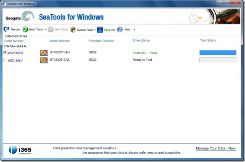The image size is (245, 162).
Task: Expand the Basic Tests dropdown arrow
Action: (46, 29)
